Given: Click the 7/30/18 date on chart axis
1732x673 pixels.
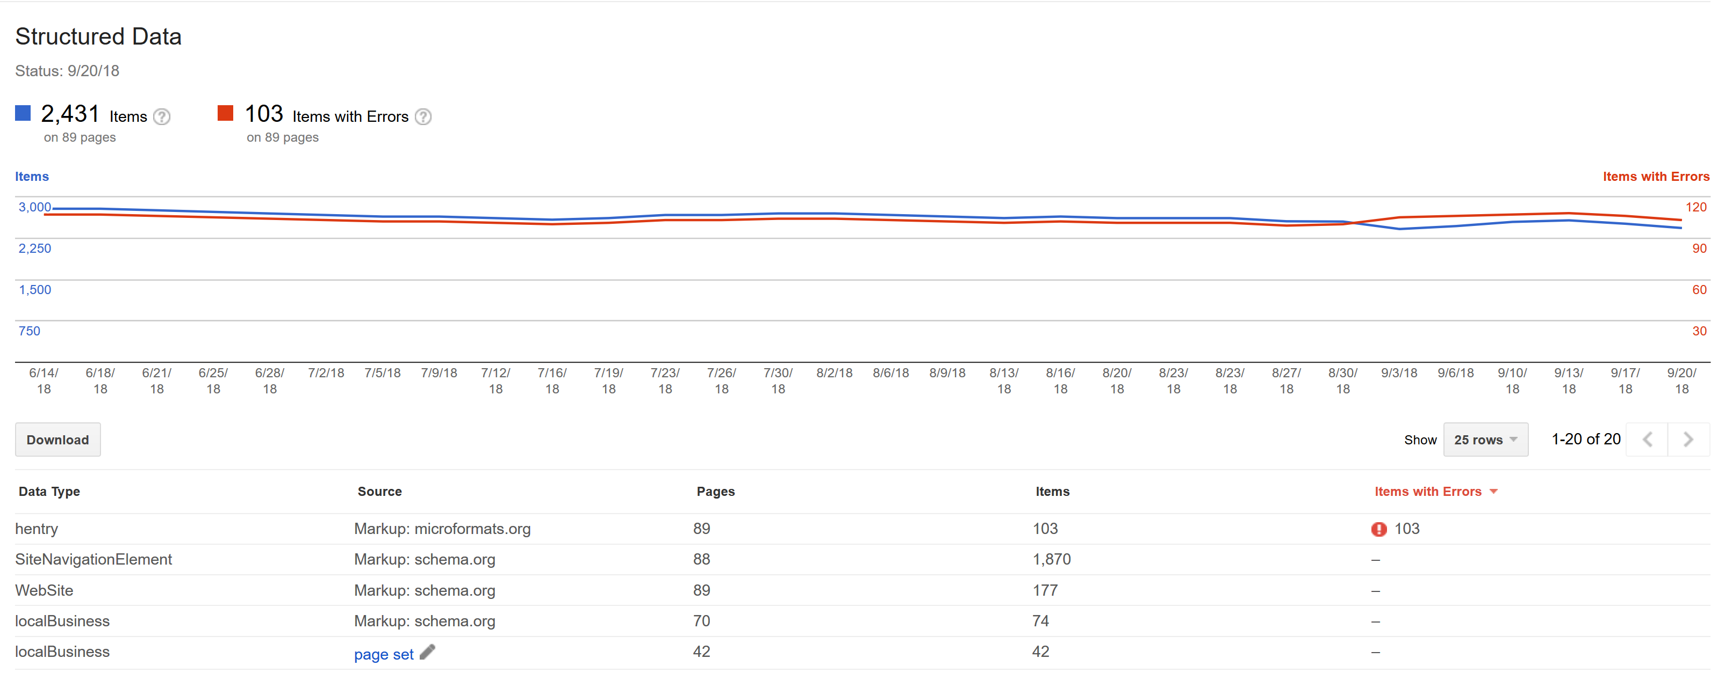Looking at the screenshot, I should click(x=777, y=381).
